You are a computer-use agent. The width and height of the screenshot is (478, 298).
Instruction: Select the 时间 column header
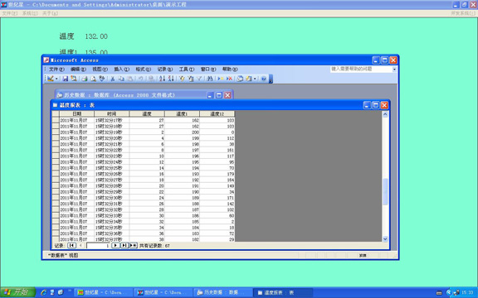tap(112, 113)
